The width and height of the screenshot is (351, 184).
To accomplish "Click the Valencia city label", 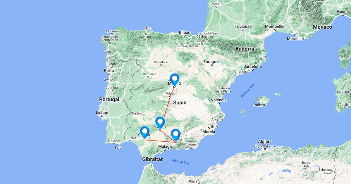I will 219,100.
